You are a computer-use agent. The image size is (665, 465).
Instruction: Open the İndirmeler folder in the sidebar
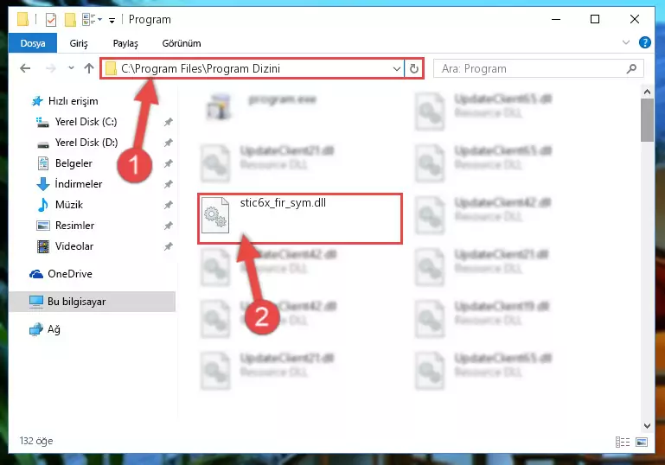pyautogui.click(x=79, y=184)
